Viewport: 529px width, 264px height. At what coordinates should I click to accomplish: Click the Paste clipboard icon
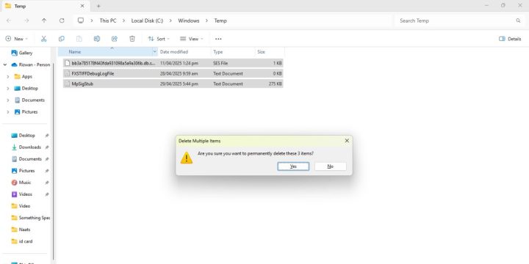point(79,39)
